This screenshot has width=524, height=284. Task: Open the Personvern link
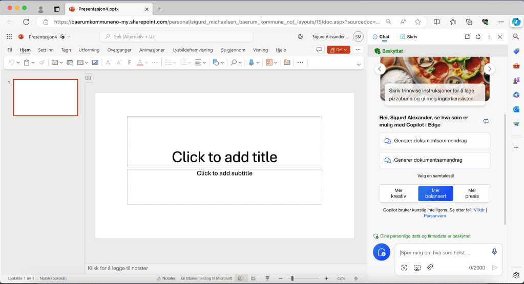pyautogui.click(x=434, y=216)
